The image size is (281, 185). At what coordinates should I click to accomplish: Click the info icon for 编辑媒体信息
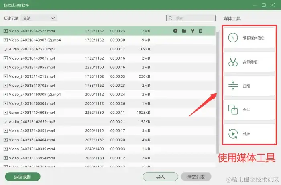click(233, 38)
